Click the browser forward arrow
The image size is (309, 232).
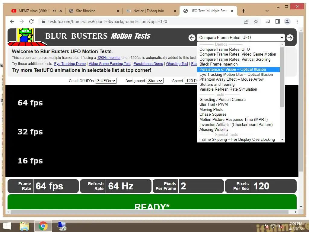22,21
